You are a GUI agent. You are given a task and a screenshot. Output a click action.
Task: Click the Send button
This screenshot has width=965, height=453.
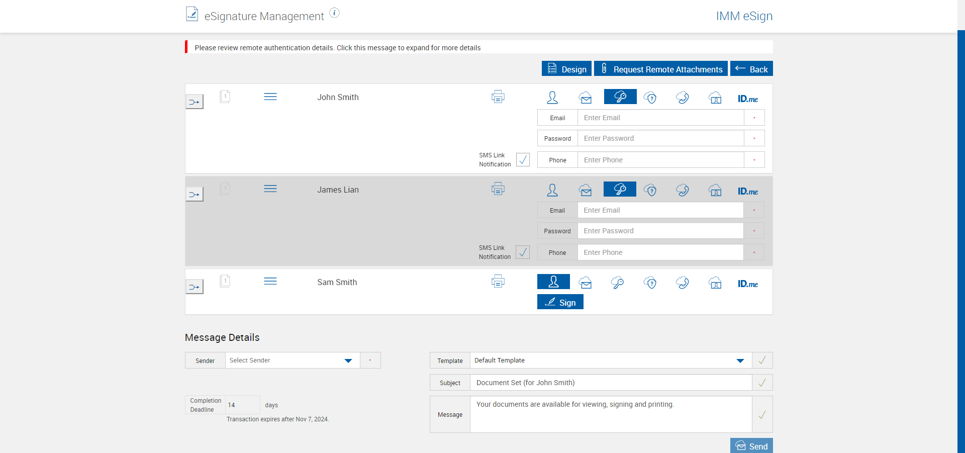(x=751, y=446)
